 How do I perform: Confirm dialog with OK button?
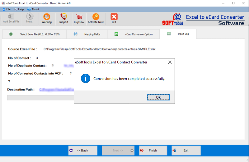[158, 97]
